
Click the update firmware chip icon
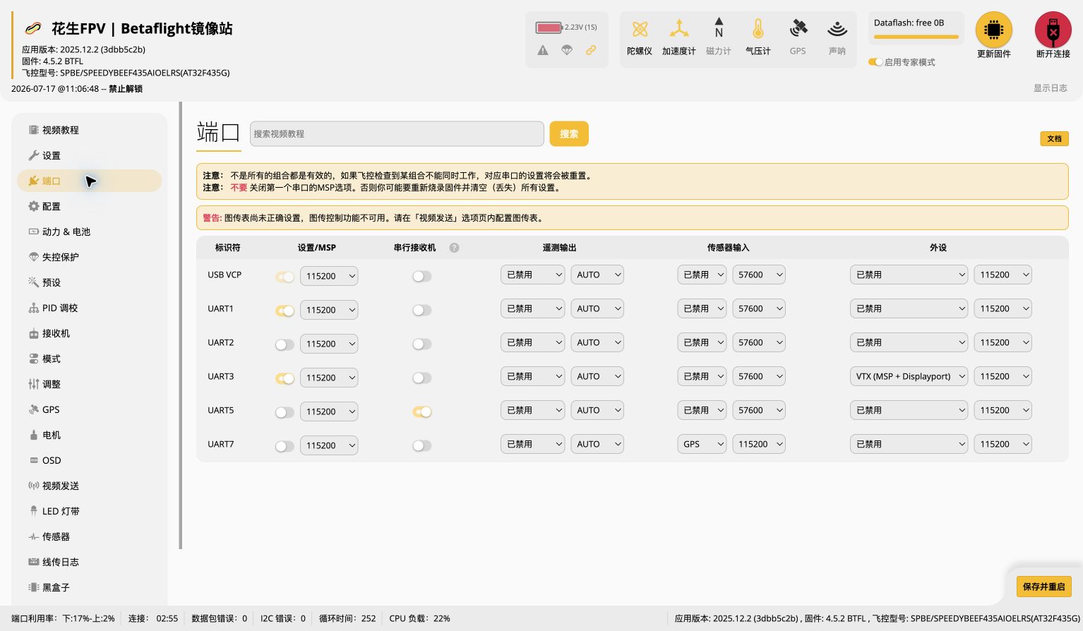[x=993, y=30]
